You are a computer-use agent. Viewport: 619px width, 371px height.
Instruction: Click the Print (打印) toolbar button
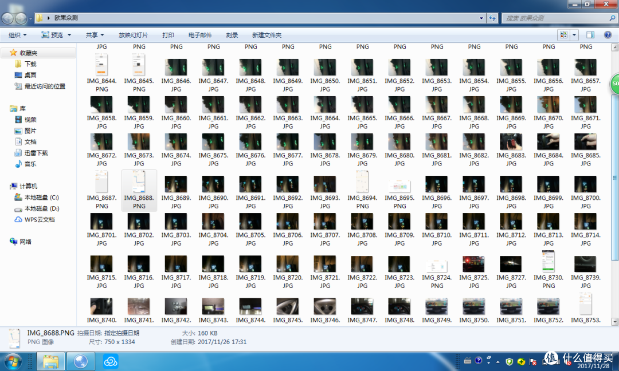click(168, 35)
